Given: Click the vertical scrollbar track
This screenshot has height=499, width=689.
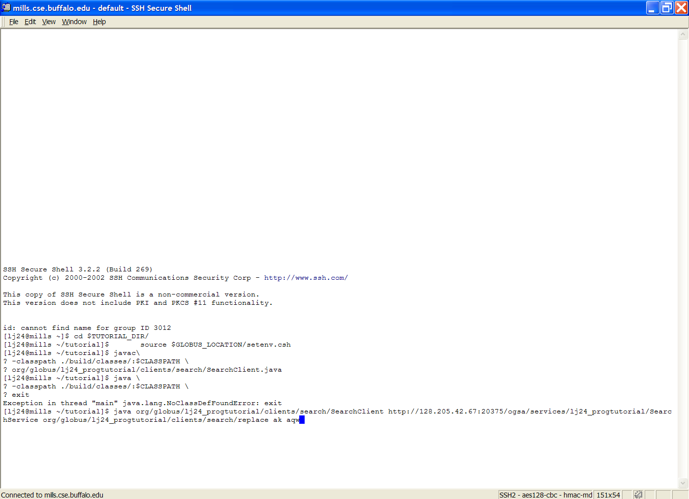Looking at the screenshot, I should pyautogui.click(x=683, y=246).
